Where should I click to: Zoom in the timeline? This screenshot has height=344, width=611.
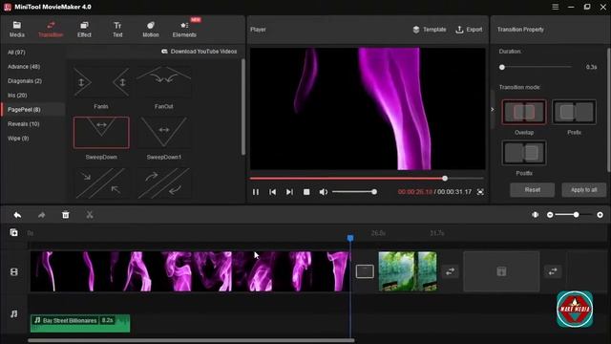[x=600, y=215]
